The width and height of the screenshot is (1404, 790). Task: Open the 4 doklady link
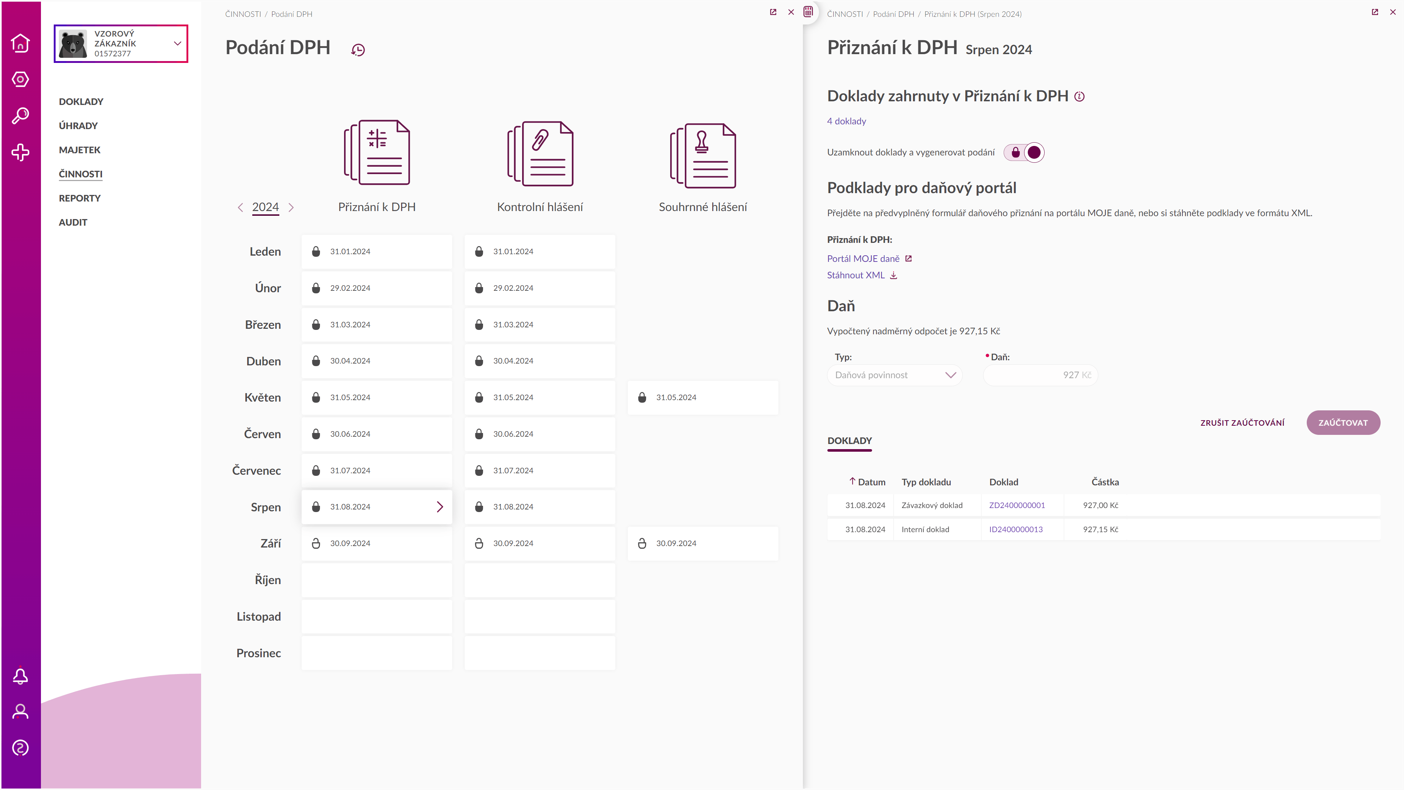(x=846, y=121)
